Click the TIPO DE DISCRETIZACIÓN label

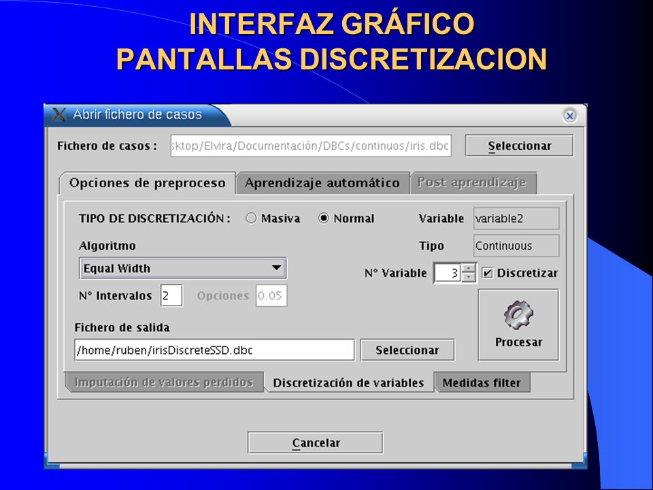[154, 218]
